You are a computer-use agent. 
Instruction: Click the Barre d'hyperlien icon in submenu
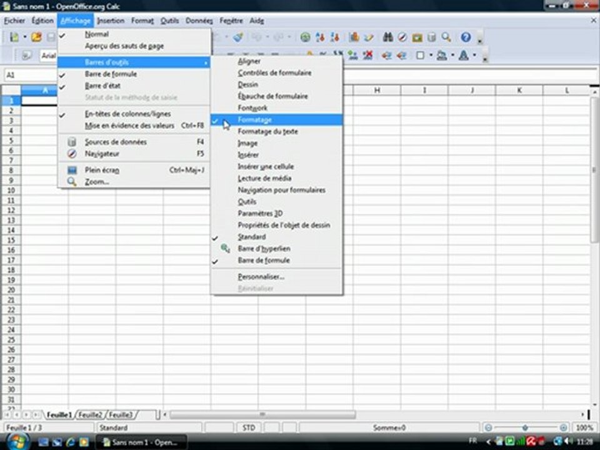(225, 248)
